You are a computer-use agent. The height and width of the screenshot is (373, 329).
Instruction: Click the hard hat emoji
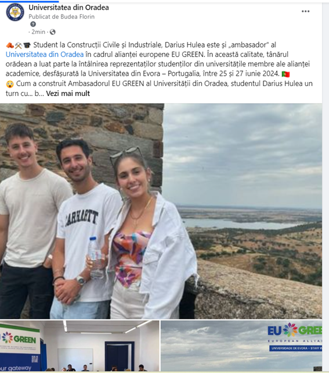tap(10, 45)
